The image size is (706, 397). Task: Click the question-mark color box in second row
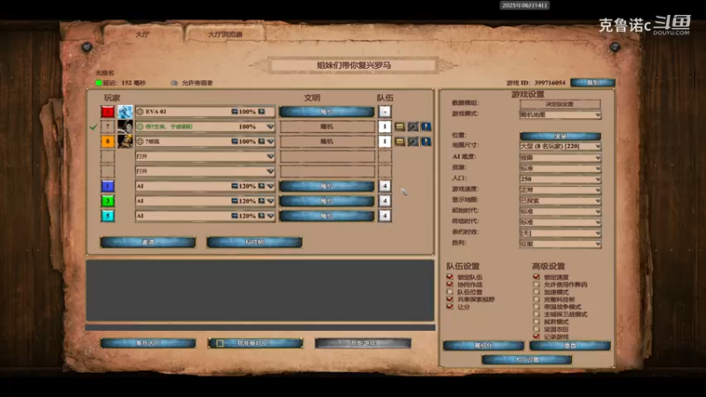108,126
